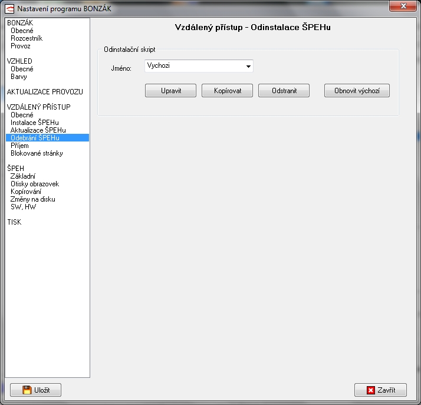The width and height of the screenshot is (421, 405).
Task: Open Změny na disku page
Action: [33, 199]
